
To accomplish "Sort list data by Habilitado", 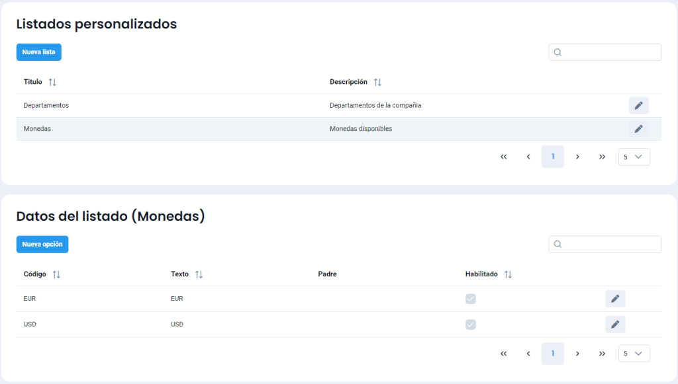I will [x=508, y=274].
